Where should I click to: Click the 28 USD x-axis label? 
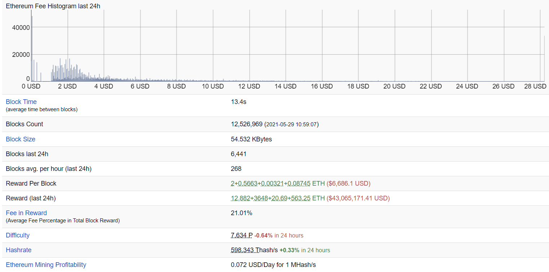point(535,86)
